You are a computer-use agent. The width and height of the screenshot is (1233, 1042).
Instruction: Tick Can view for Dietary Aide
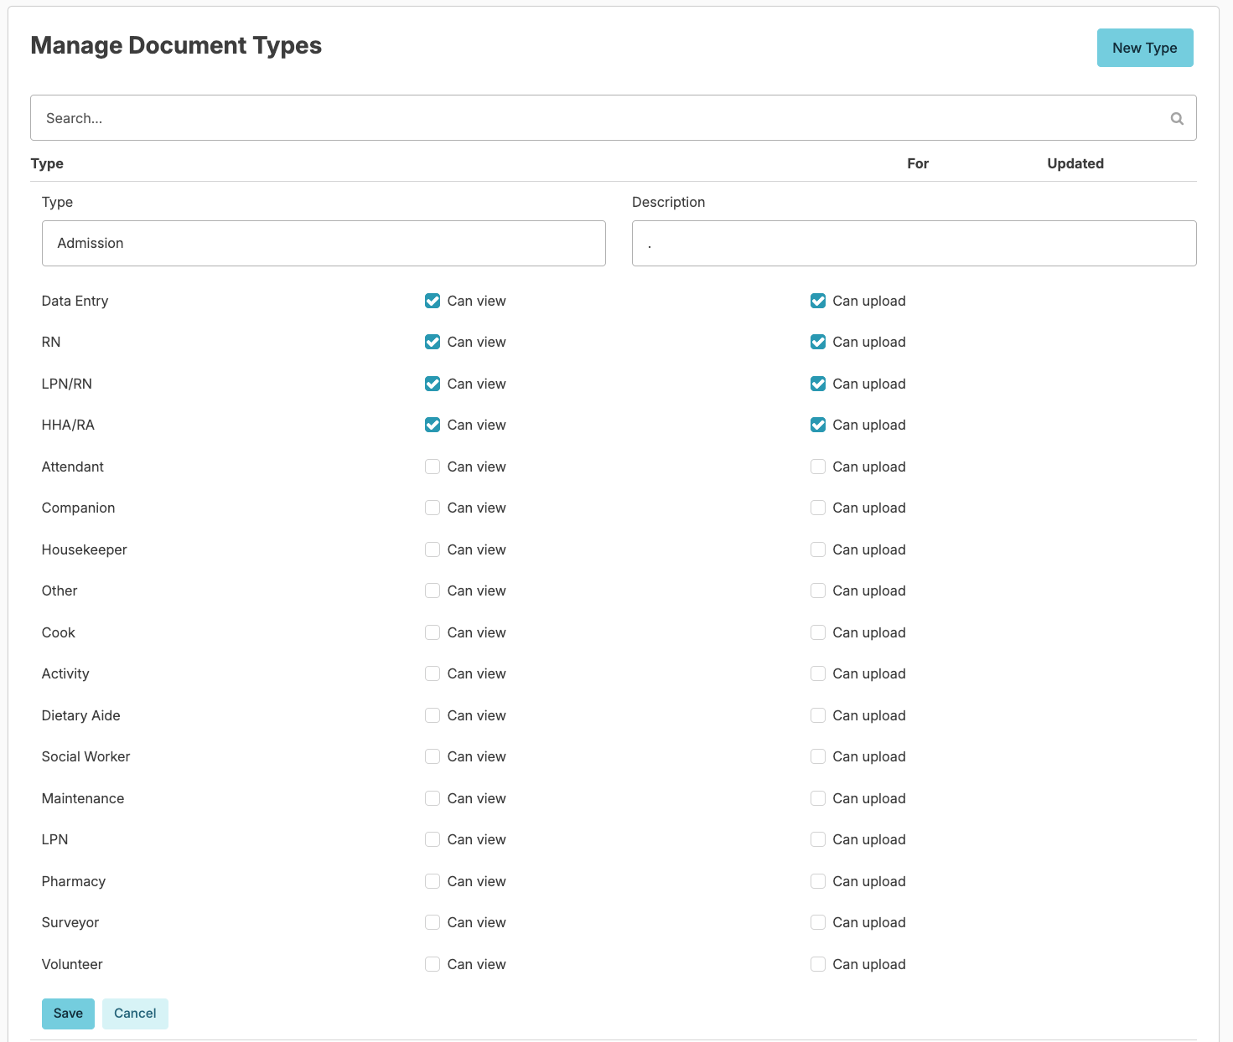click(433, 715)
